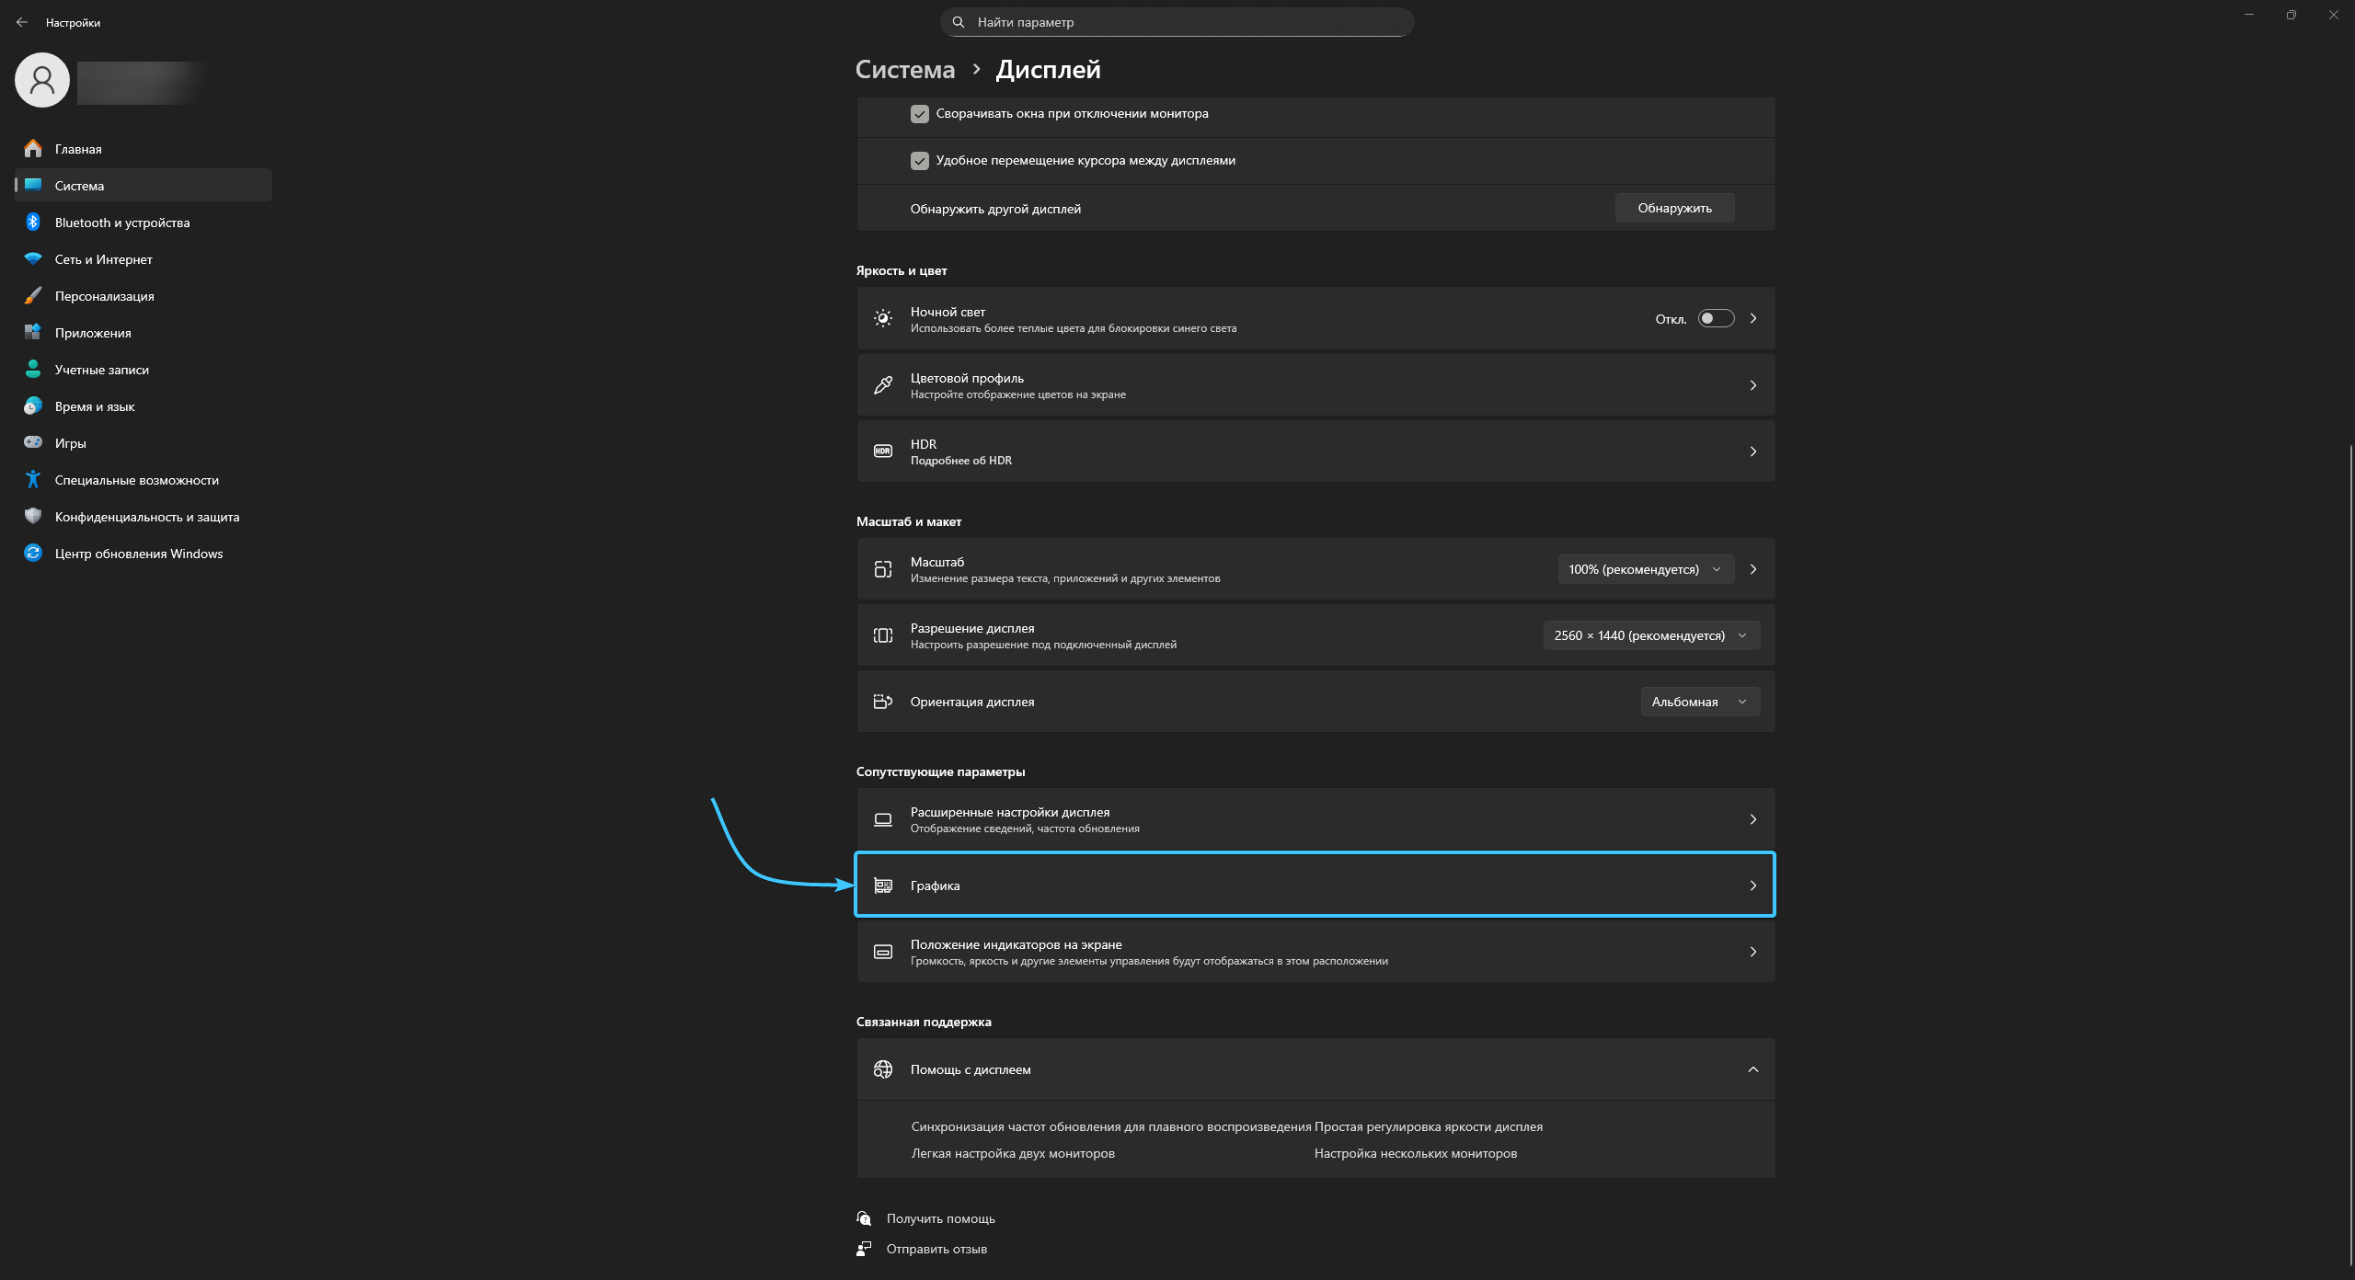Click the back arrow icon
2355x1280 pixels.
click(22, 22)
